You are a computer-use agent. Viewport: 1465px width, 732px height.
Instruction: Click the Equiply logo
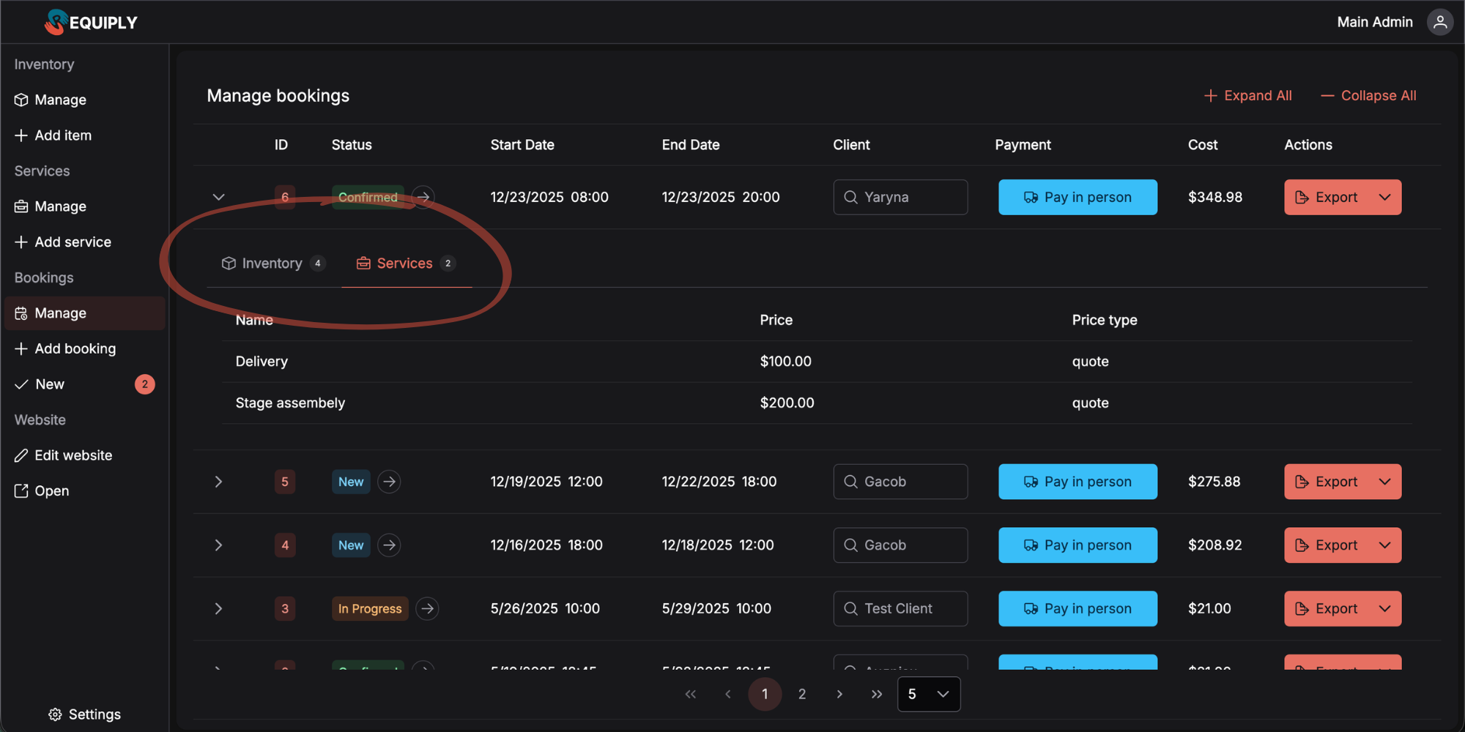pos(91,22)
